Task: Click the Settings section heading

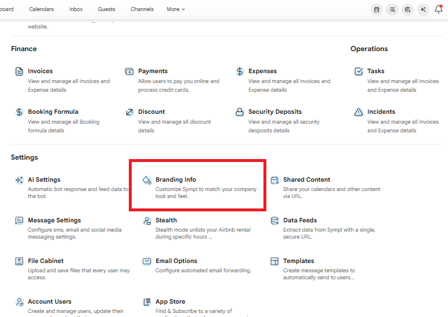Action: tap(24, 157)
